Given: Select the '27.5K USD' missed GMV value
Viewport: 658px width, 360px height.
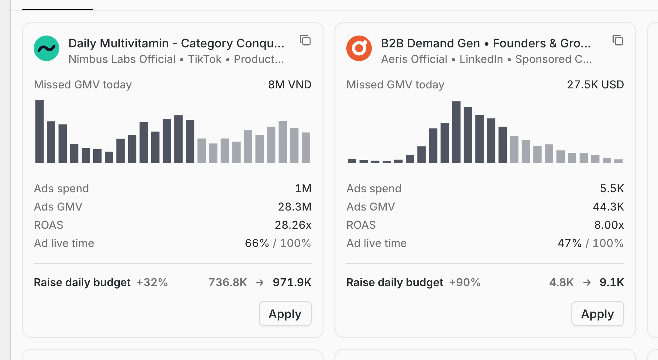Looking at the screenshot, I should (595, 84).
